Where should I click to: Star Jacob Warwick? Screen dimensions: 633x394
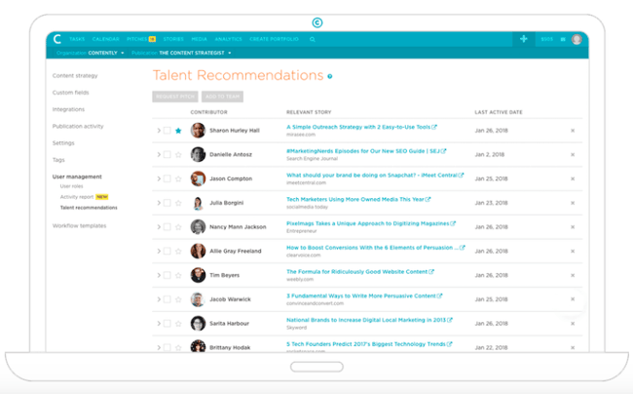click(178, 299)
